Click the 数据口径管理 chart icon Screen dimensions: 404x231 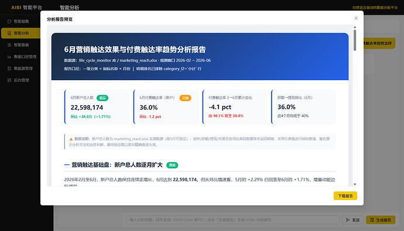click(9, 57)
